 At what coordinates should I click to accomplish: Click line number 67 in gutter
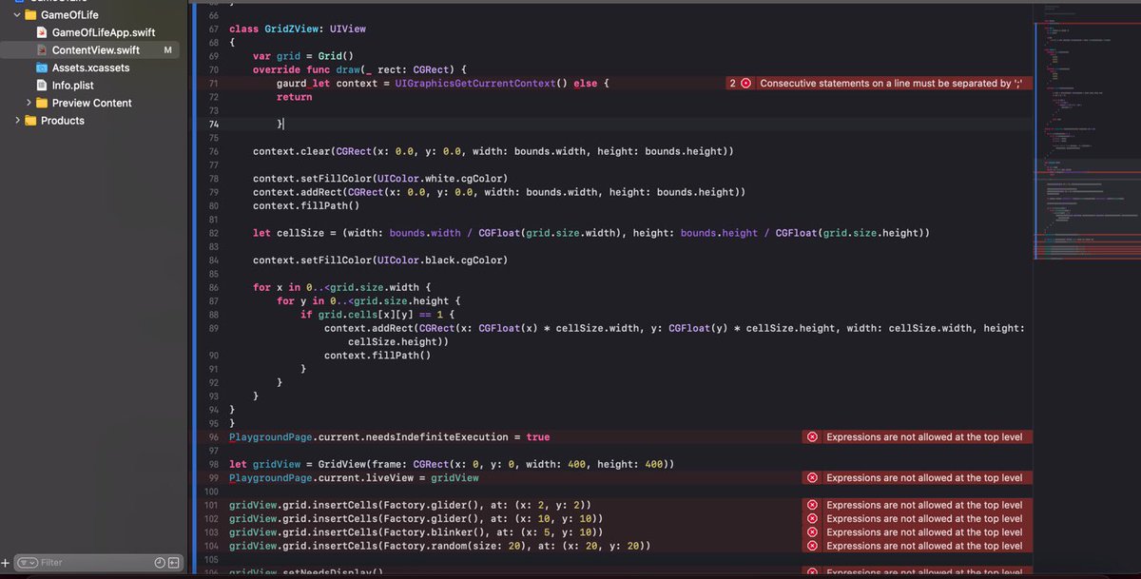[213, 29]
